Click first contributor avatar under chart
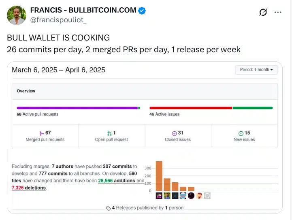 point(159,196)
